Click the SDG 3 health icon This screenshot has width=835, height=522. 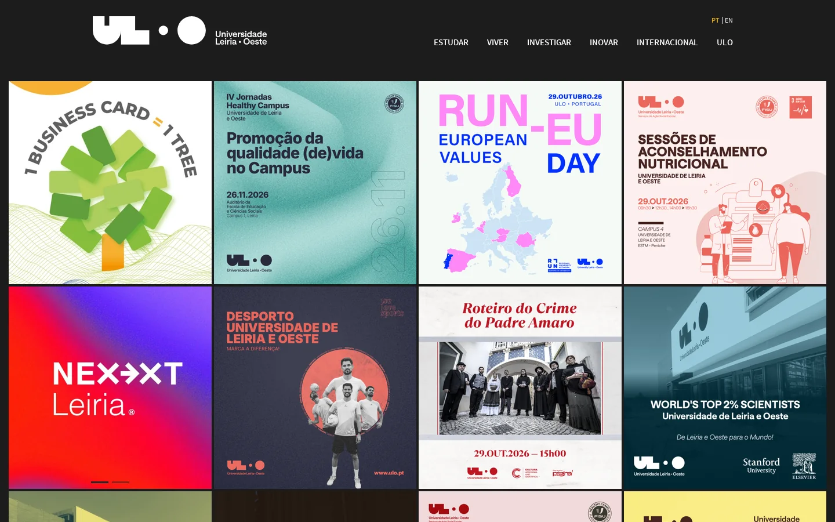(801, 107)
